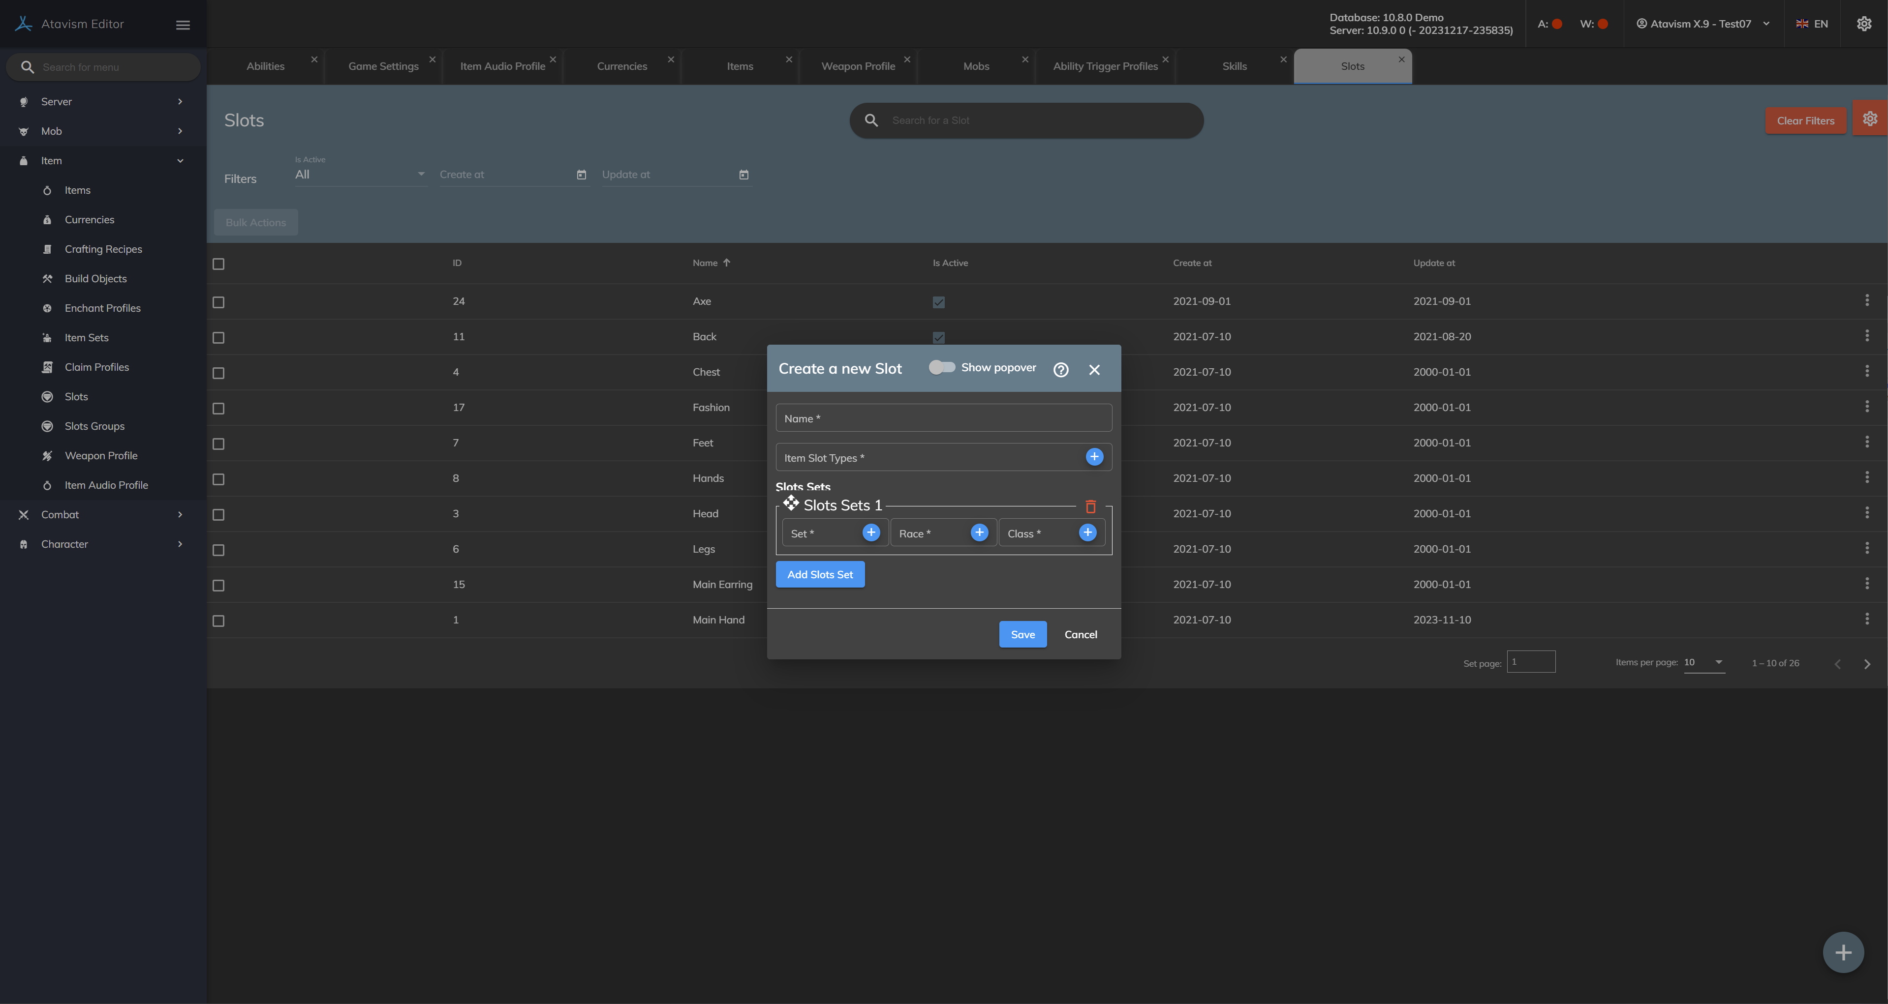
Task: Click the plus icon next to Race
Action: [979, 532]
